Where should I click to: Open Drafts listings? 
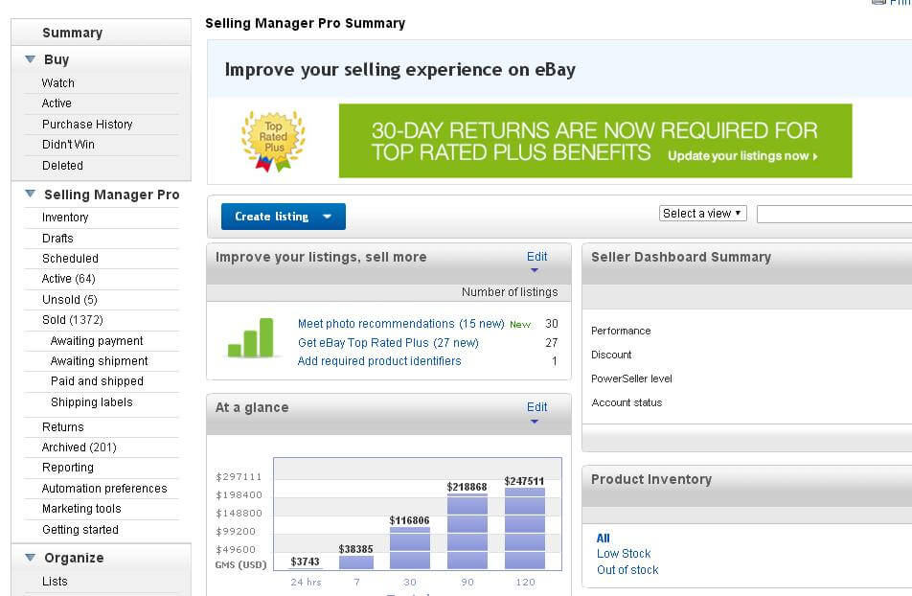point(57,238)
